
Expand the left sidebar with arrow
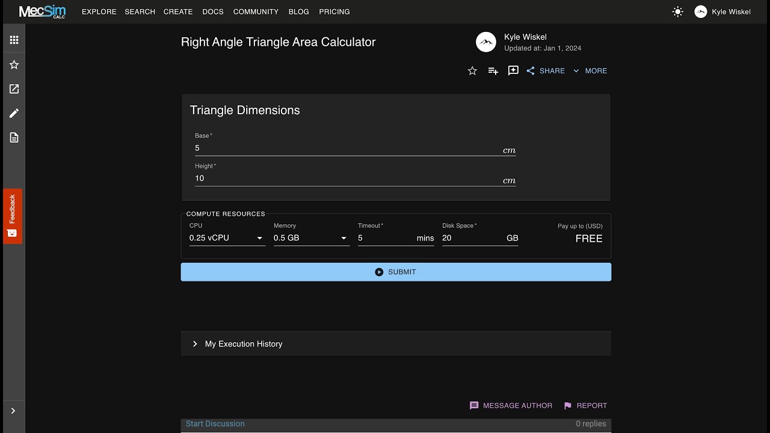[13, 411]
